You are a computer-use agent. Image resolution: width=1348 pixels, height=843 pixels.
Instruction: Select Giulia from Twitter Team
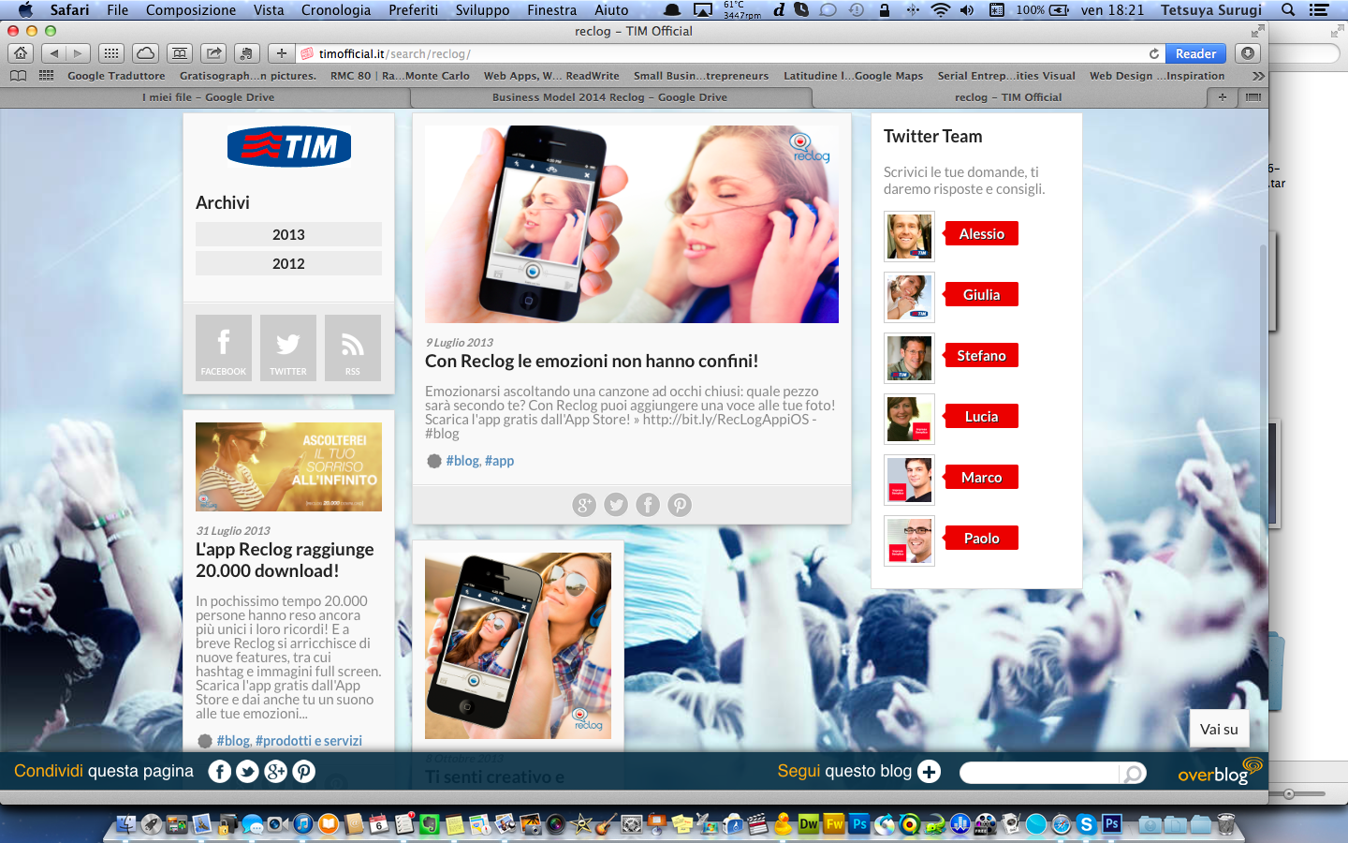(x=981, y=295)
